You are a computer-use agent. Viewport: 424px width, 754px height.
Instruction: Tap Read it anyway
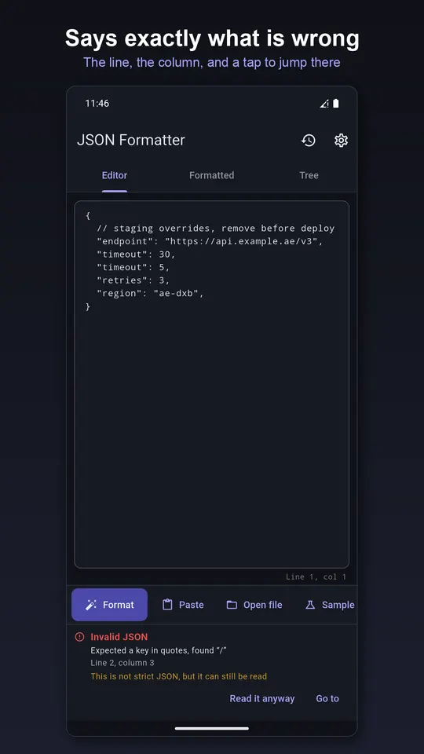point(262,699)
